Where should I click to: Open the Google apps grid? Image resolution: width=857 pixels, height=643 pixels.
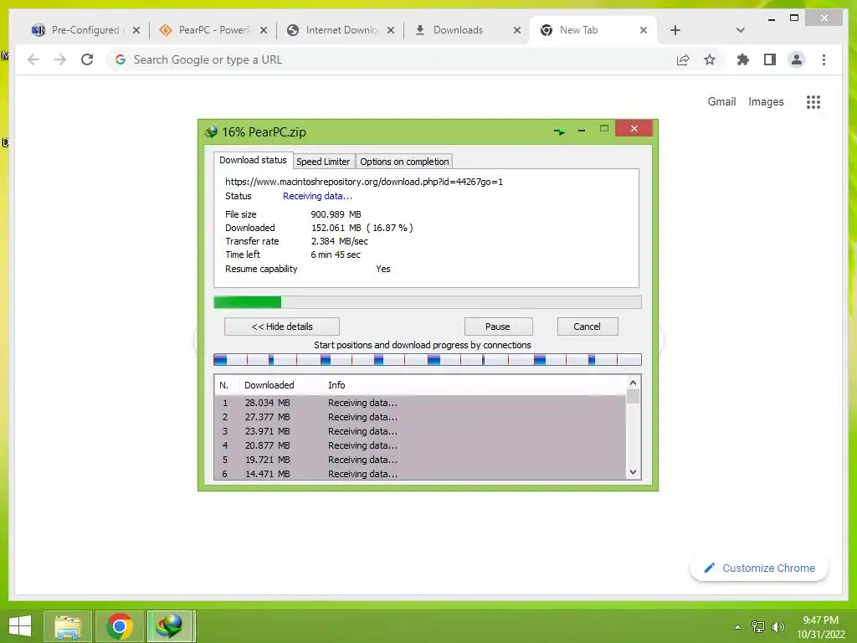pyautogui.click(x=813, y=101)
